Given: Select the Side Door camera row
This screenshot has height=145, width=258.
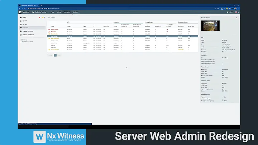Looking at the screenshot, I should (123, 47).
